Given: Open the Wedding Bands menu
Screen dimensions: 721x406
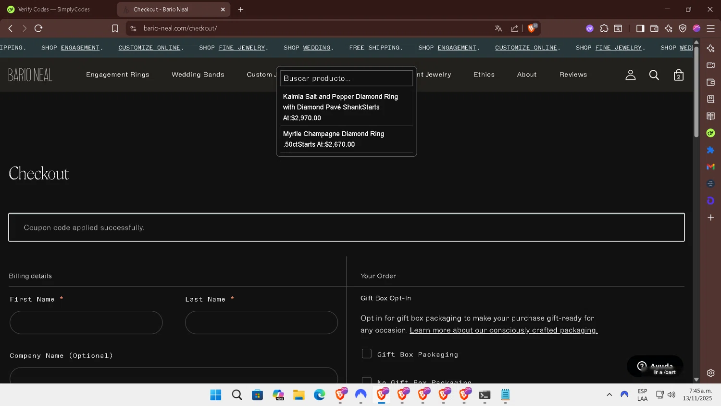Looking at the screenshot, I should (198, 75).
